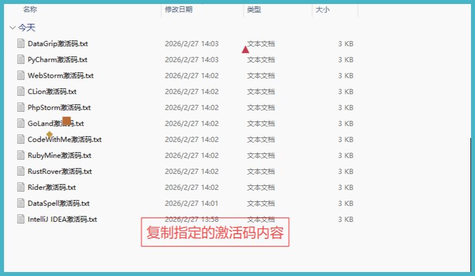This screenshot has height=276, width=475.
Task: Select file name WebStorm激活码.txt
Action: pos(61,76)
